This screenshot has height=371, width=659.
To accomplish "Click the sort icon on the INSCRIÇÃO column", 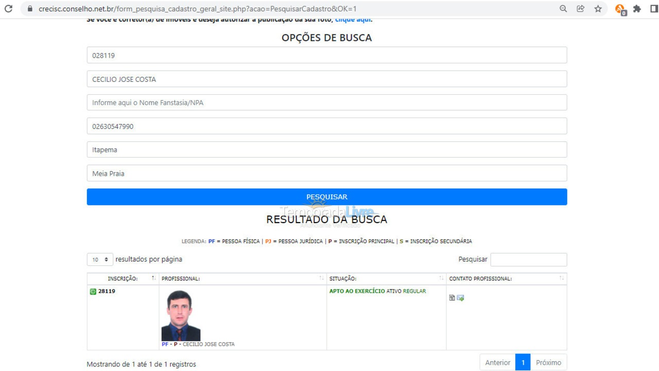I will 153,278.
